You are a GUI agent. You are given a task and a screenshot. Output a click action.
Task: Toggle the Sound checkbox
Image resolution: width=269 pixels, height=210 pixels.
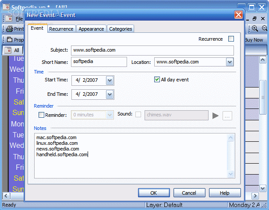pos(138,114)
